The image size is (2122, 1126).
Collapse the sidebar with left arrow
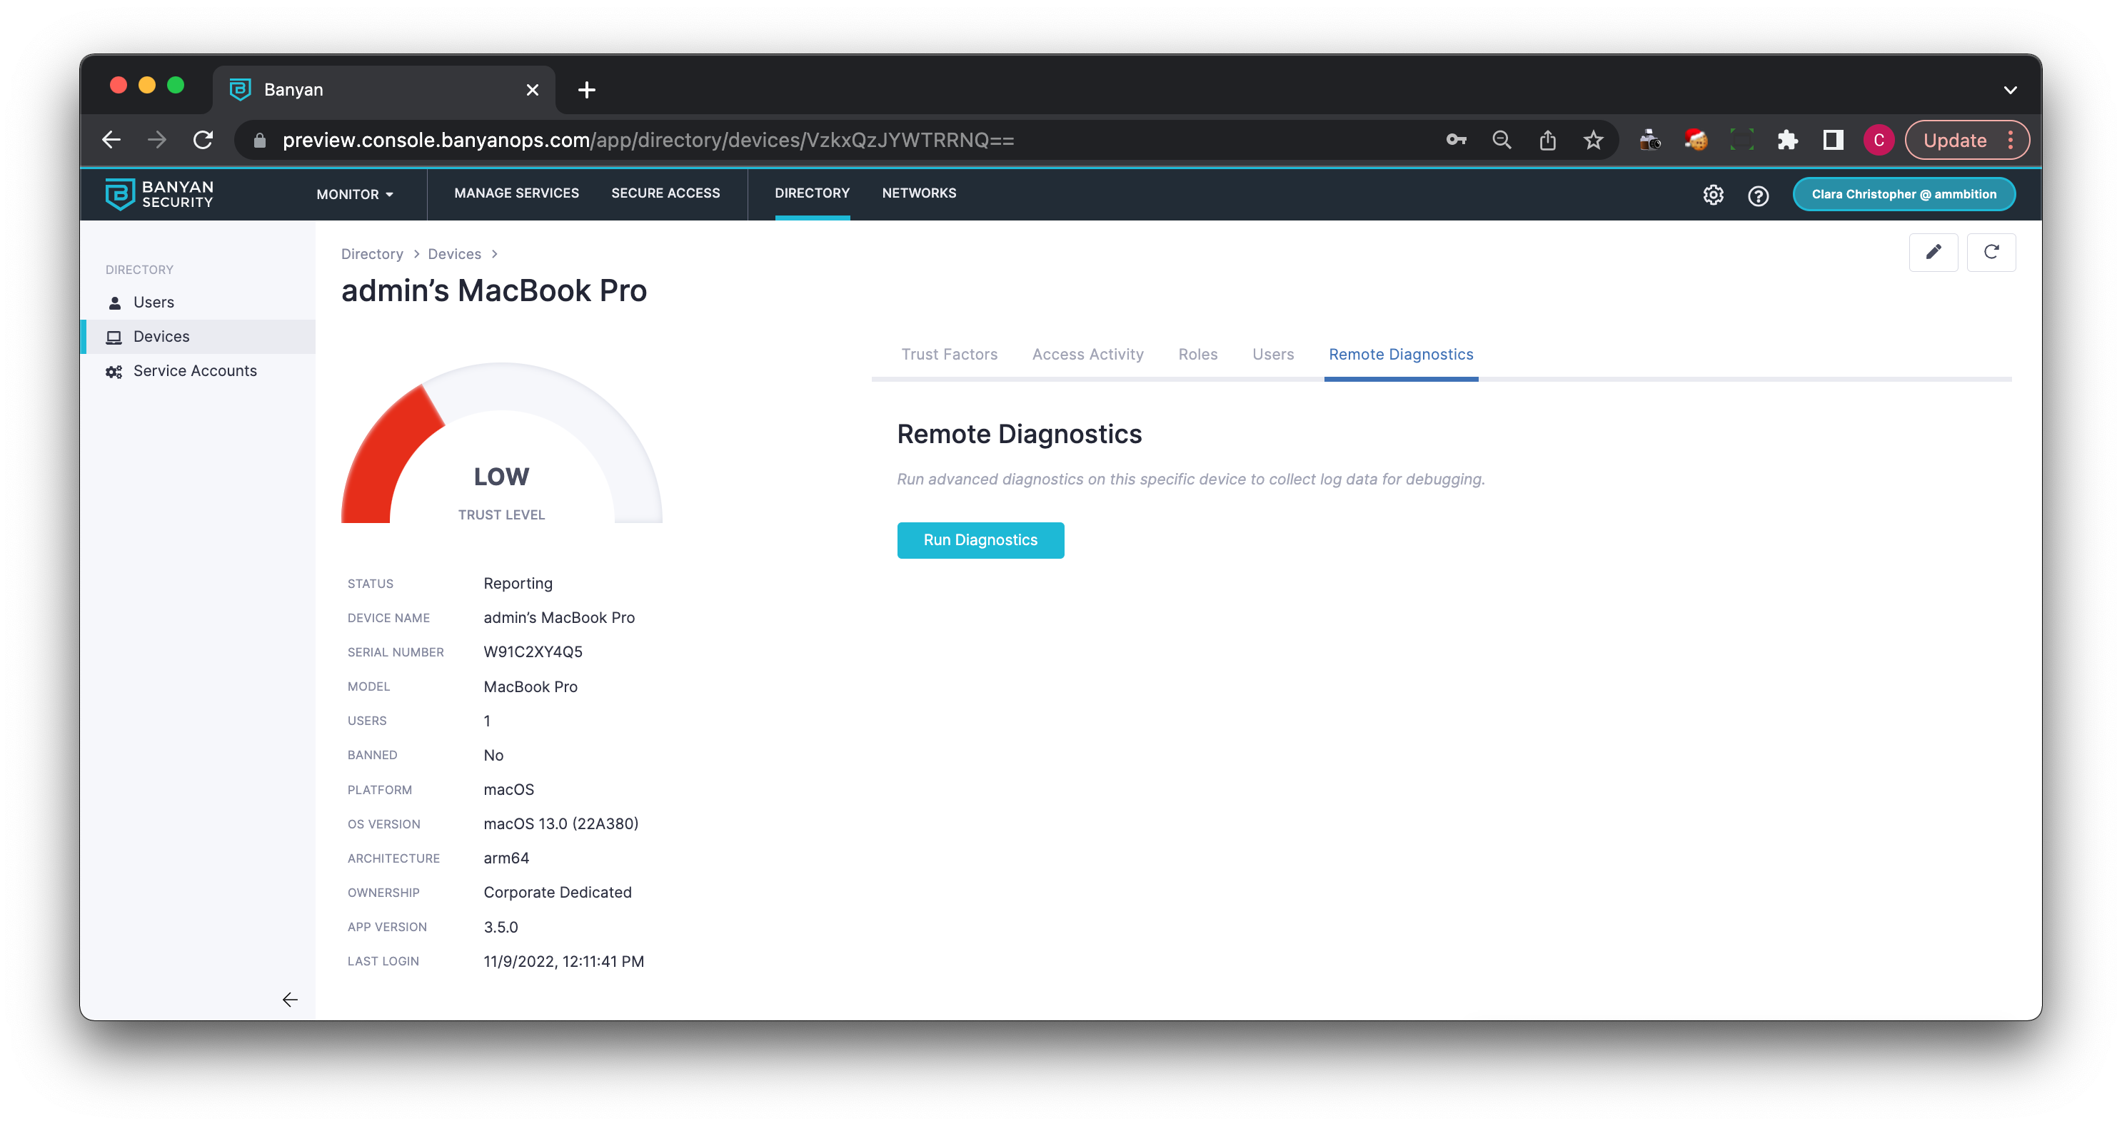point(290,999)
